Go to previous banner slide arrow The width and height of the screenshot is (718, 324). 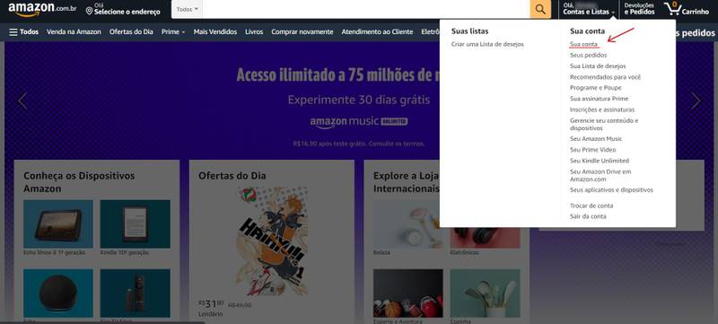(22, 101)
